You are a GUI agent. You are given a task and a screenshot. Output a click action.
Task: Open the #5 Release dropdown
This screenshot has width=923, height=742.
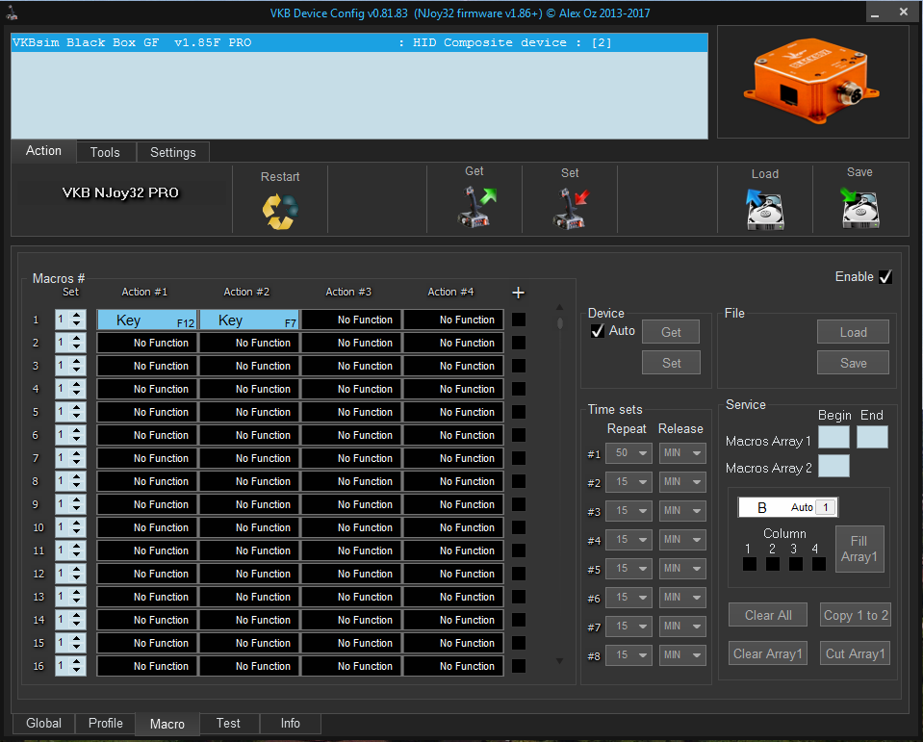click(682, 569)
